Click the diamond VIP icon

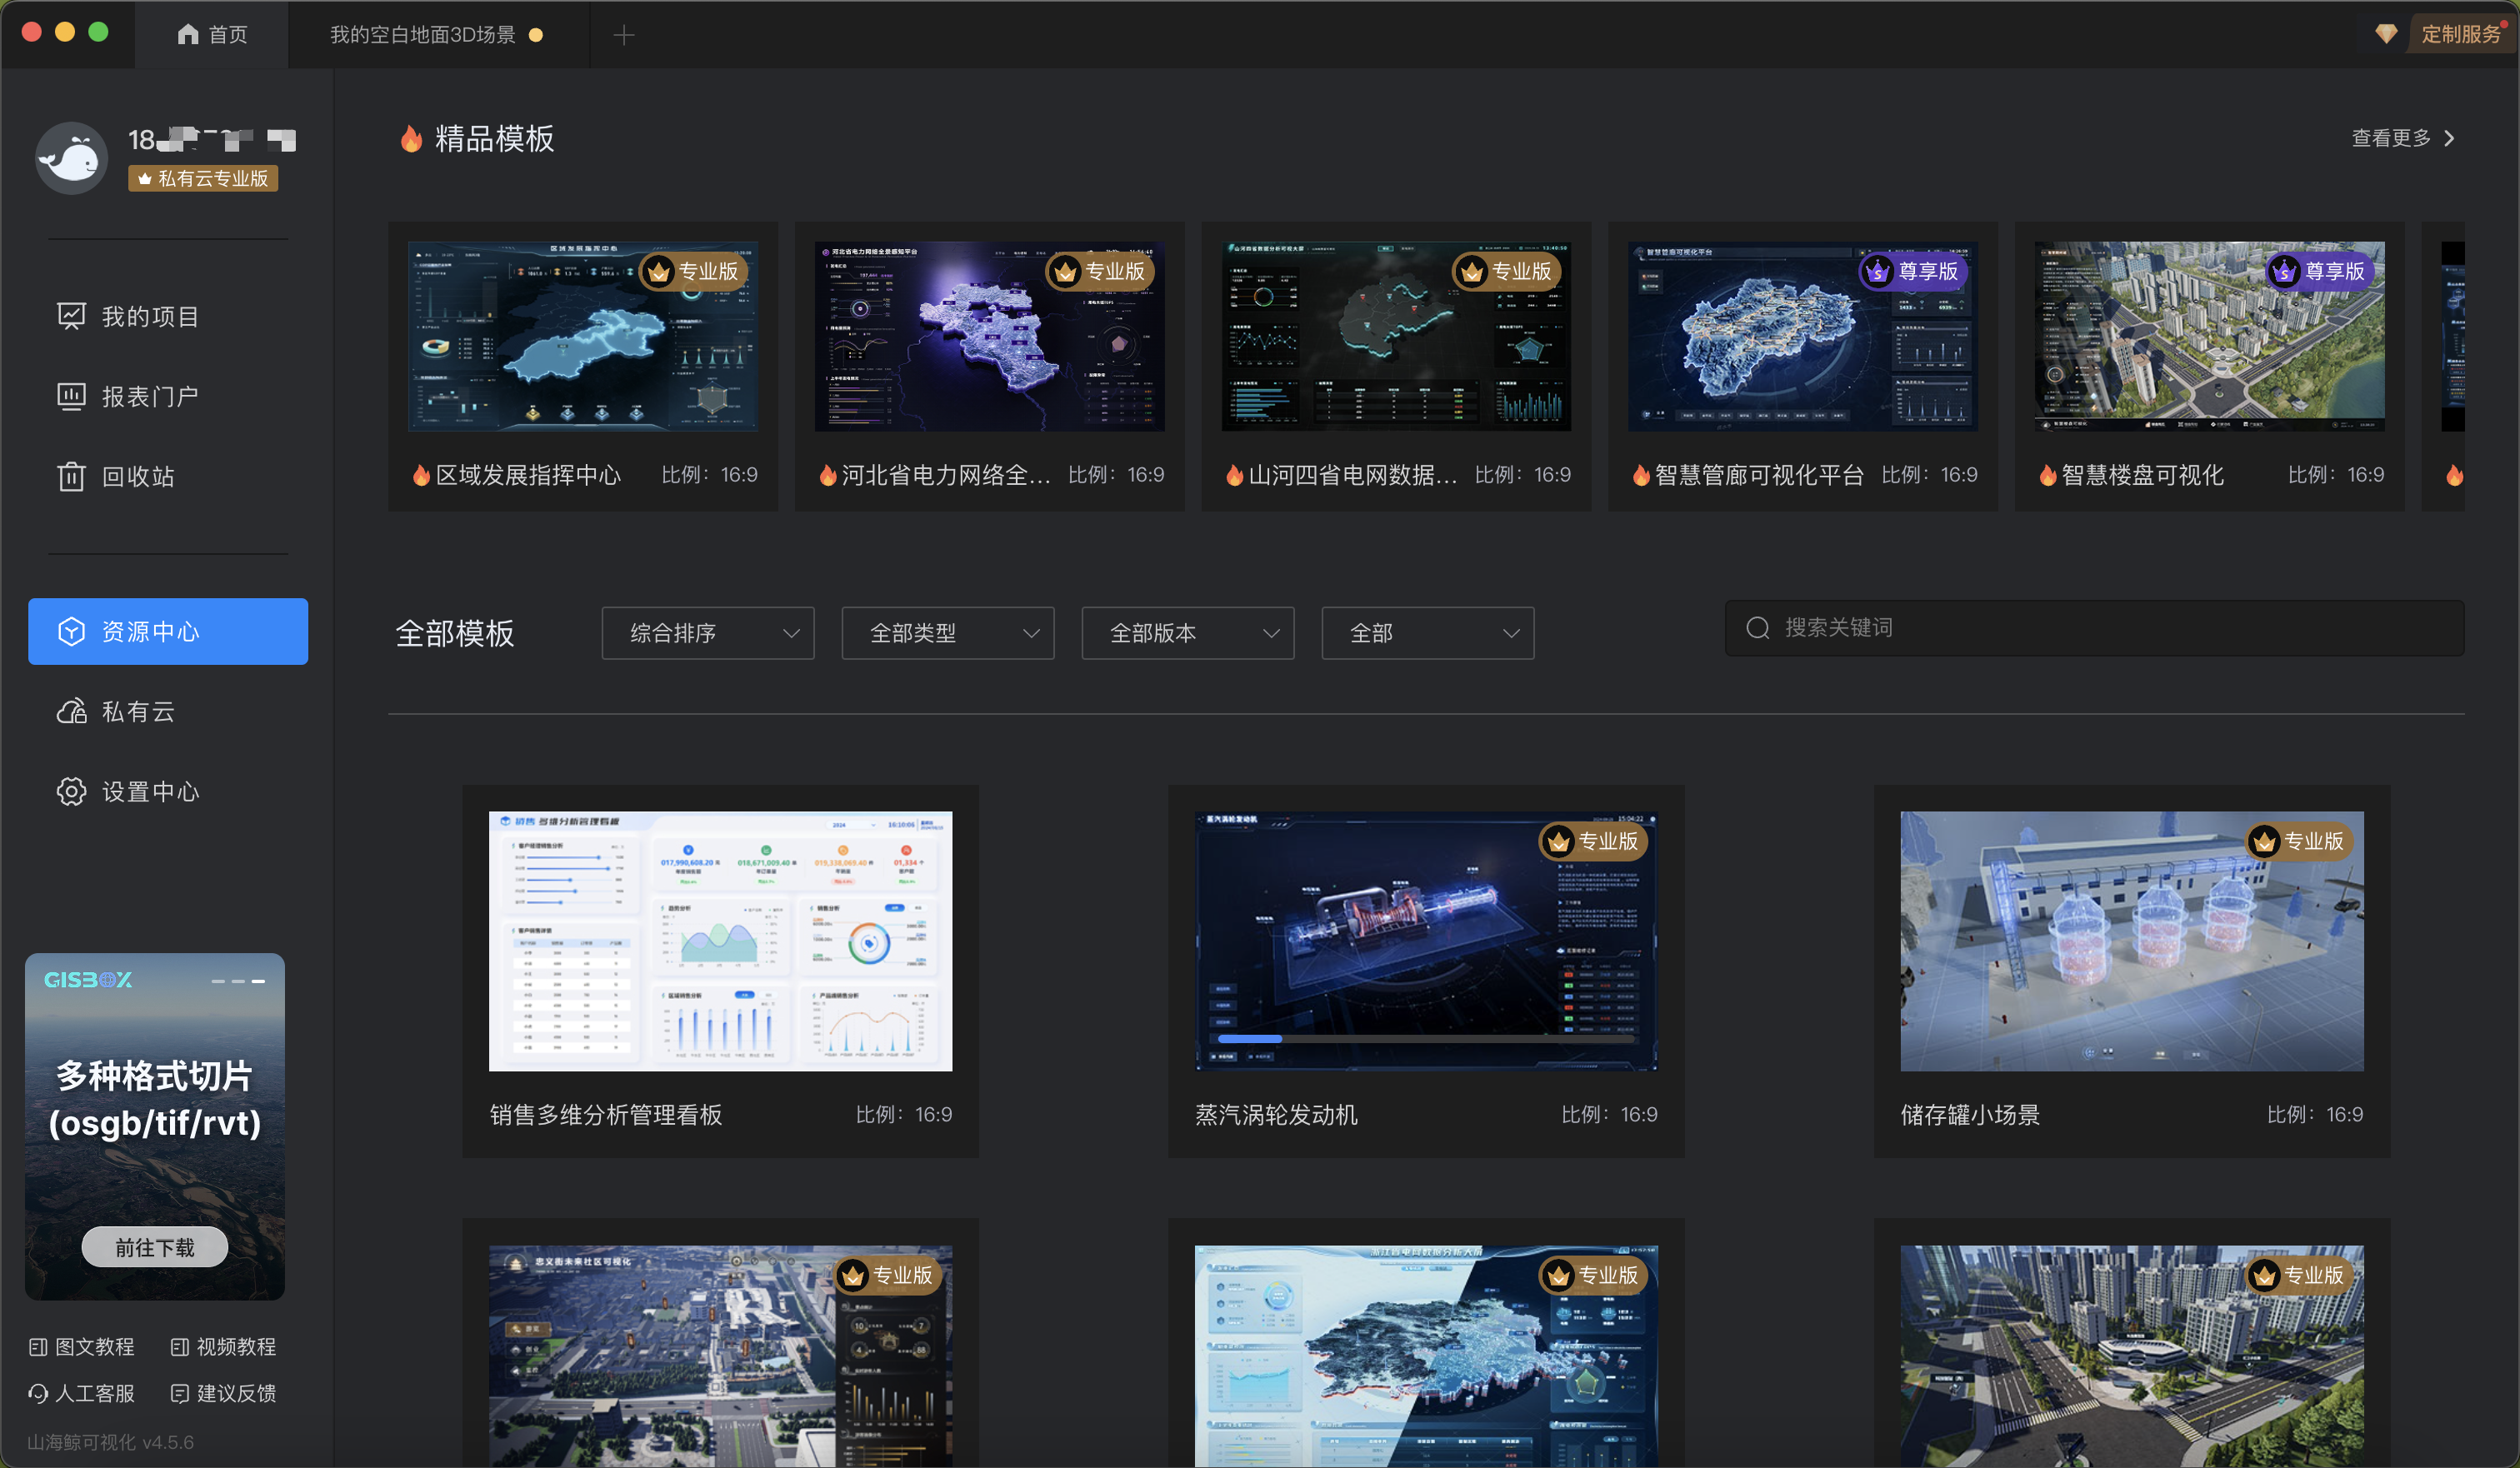2386,34
